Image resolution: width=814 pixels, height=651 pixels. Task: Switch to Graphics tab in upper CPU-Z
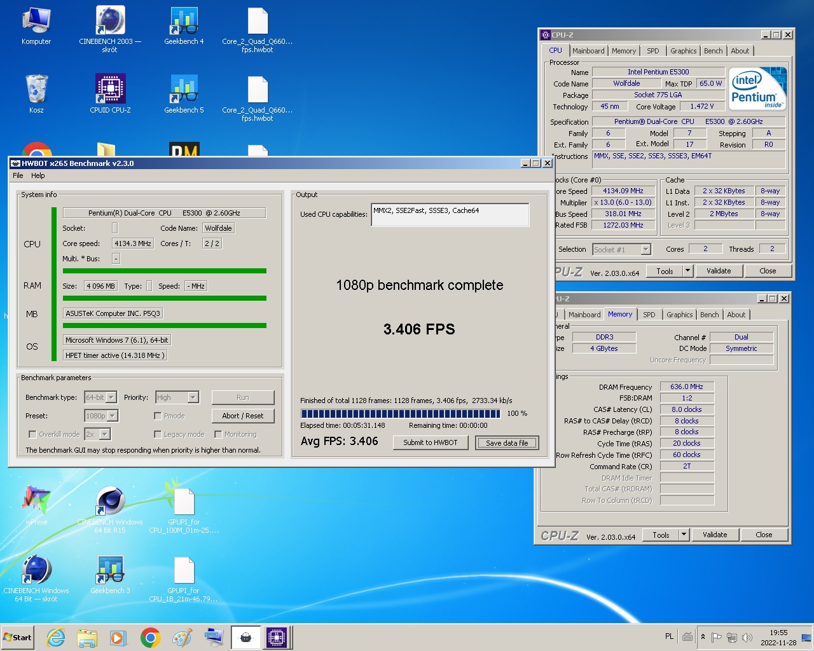(684, 51)
